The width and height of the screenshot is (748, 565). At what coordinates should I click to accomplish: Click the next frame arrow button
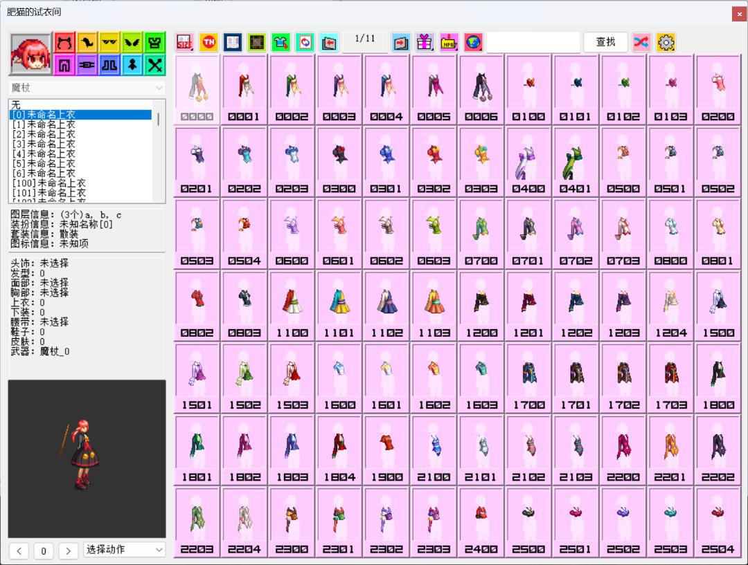pos(68,550)
